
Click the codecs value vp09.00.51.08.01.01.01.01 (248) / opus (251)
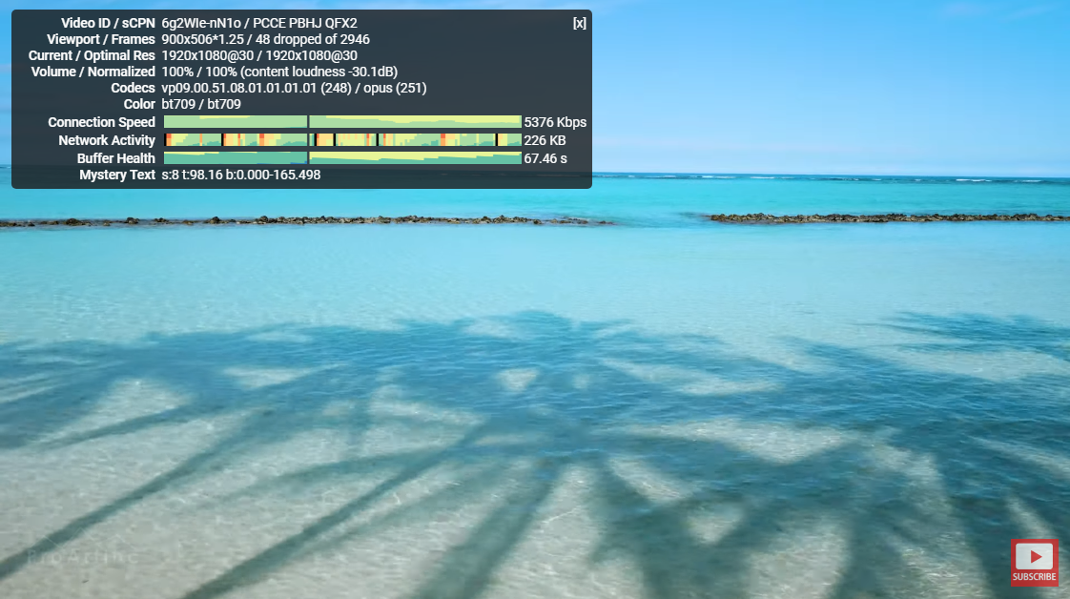[294, 88]
